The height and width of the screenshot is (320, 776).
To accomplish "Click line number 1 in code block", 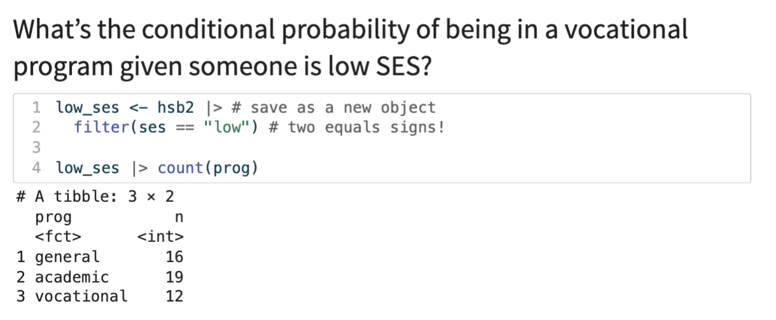I will (x=37, y=107).
